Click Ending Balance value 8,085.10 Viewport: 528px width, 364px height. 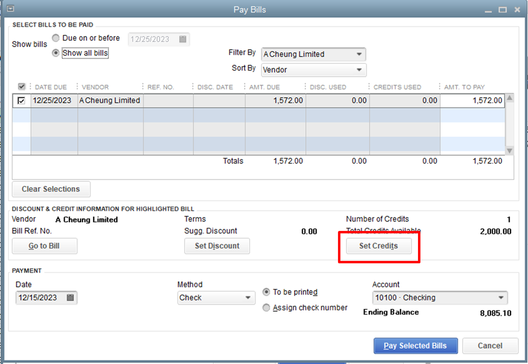[x=496, y=313]
